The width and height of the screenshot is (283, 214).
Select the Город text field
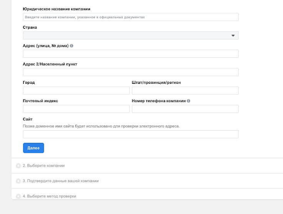[76, 90]
